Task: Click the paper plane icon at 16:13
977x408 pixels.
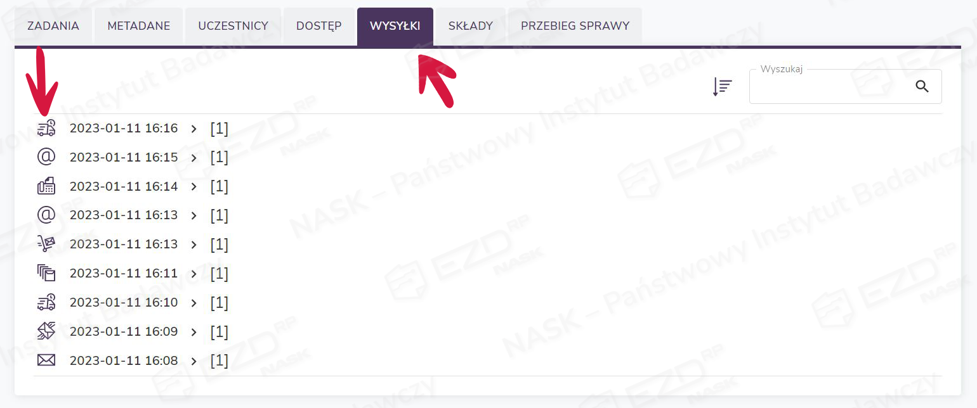Action: (46, 244)
